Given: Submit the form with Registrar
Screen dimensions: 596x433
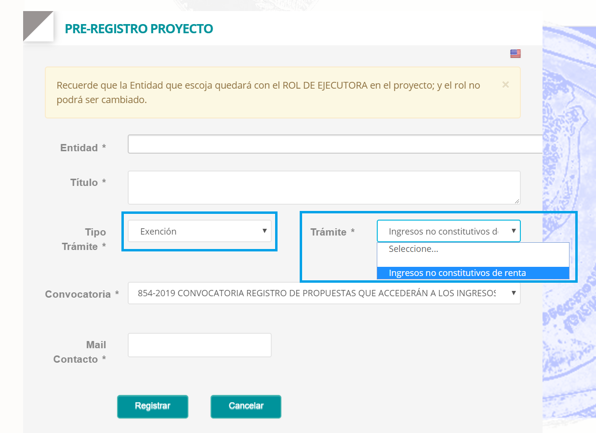Looking at the screenshot, I should (x=152, y=406).
